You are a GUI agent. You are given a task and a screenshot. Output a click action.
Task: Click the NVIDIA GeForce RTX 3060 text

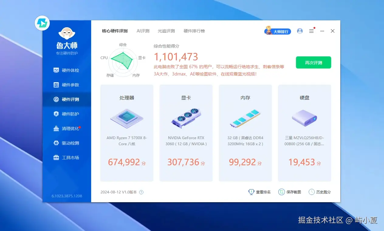[x=186, y=141]
